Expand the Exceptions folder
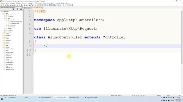The image size is (183, 102). pos(5,17)
